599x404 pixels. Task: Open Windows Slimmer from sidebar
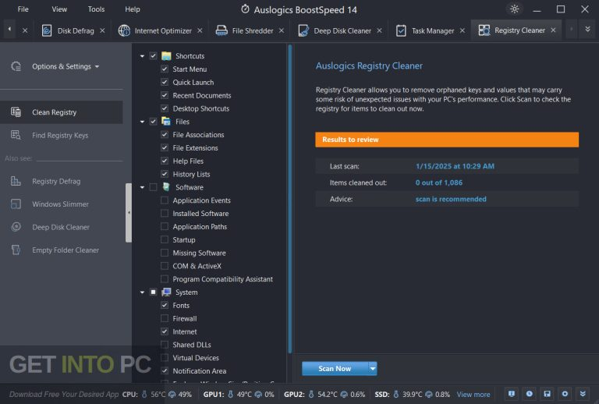(x=62, y=204)
